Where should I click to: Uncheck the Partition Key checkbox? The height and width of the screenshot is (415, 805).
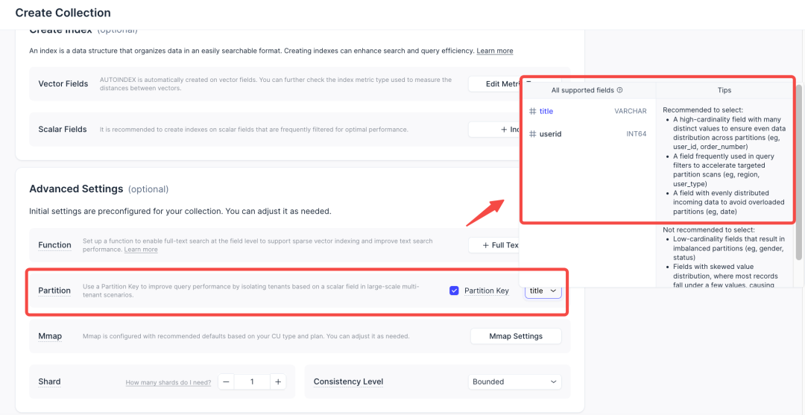(x=454, y=291)
